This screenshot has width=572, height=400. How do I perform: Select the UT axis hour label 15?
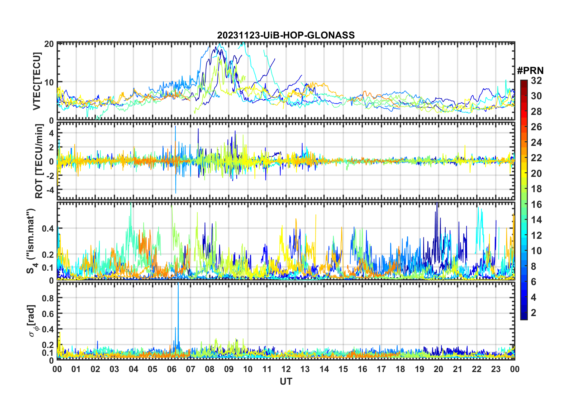click(343, 369)
